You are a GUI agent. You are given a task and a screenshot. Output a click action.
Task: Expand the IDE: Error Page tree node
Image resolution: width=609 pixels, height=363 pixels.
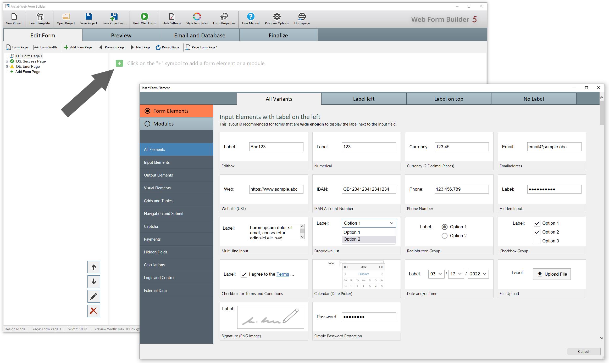pos(7,66)
